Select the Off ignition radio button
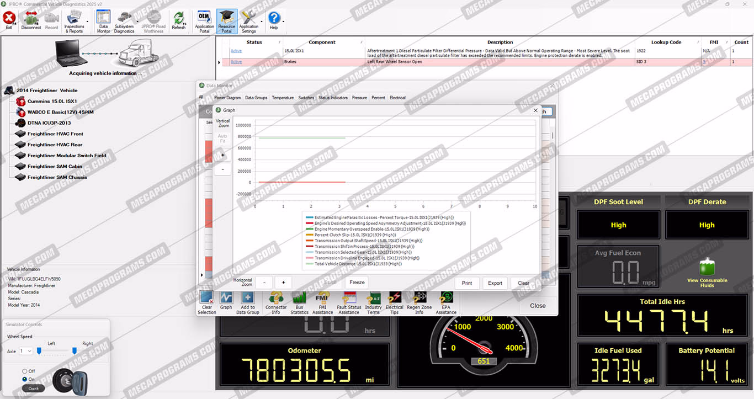Viewport: 754px width, 399px height. pos(25,371)
